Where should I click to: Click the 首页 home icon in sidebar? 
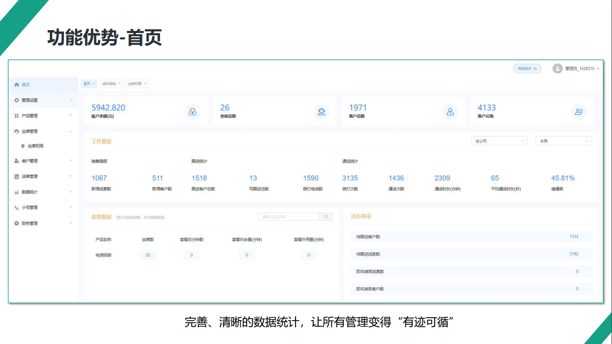point(17,85)
